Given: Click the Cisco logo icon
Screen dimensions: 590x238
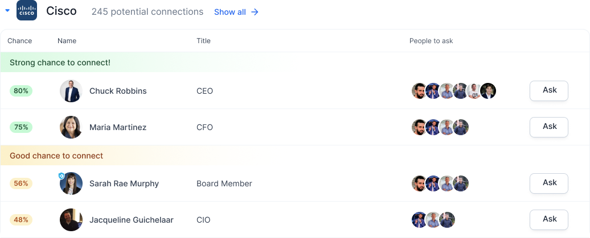Looking at the screenshot, I should click(x=27, y=11).
